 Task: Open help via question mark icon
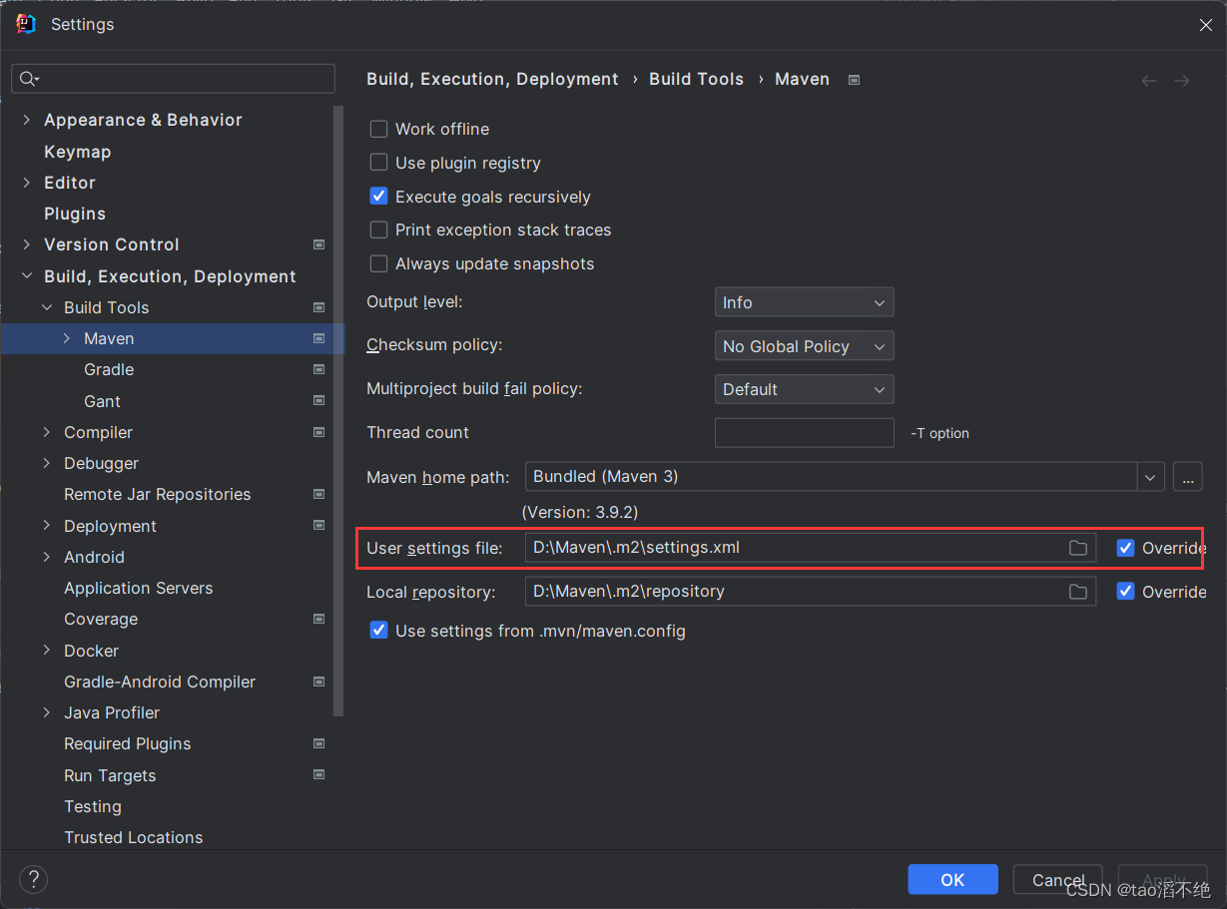click(34, 879)
